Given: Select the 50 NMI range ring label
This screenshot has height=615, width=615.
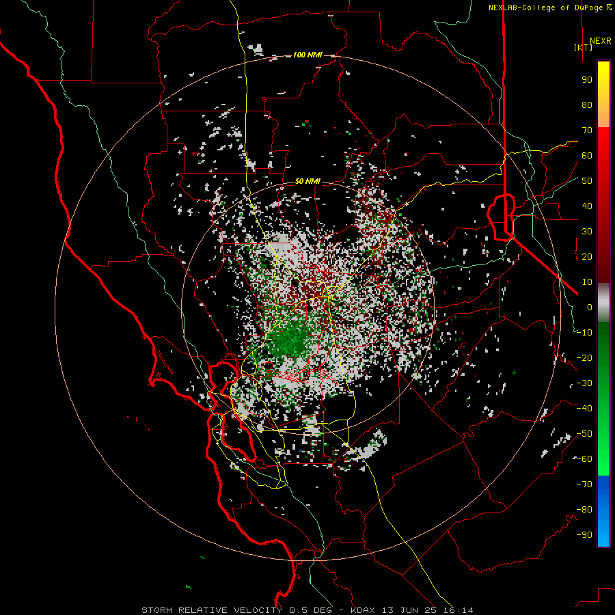Looking at the screenshot, I should (307, 181).
